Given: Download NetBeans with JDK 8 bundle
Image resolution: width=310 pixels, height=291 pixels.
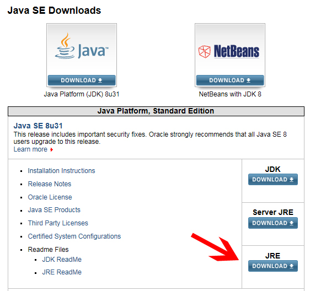Looking at the screenshot, I should click(230, 80).
